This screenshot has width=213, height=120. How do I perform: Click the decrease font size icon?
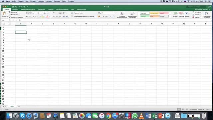coord(48,13)
